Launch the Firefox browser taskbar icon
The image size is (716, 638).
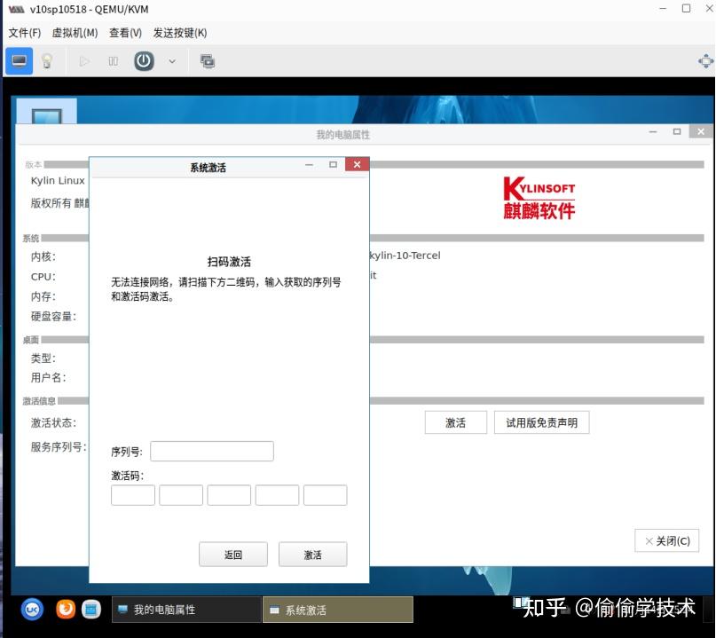(66, 609)
